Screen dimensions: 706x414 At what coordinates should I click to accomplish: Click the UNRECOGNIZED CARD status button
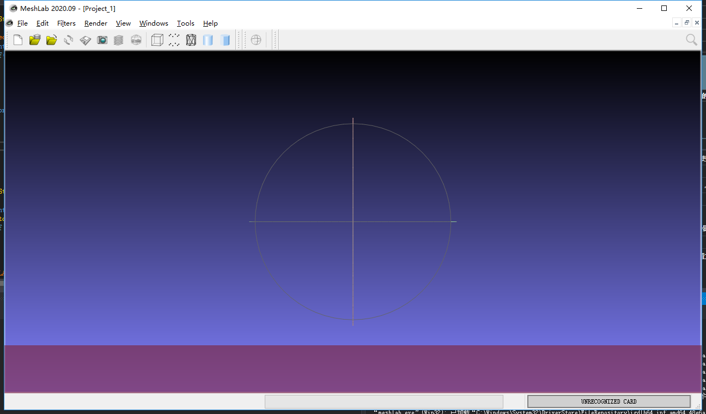coord(608,401)
